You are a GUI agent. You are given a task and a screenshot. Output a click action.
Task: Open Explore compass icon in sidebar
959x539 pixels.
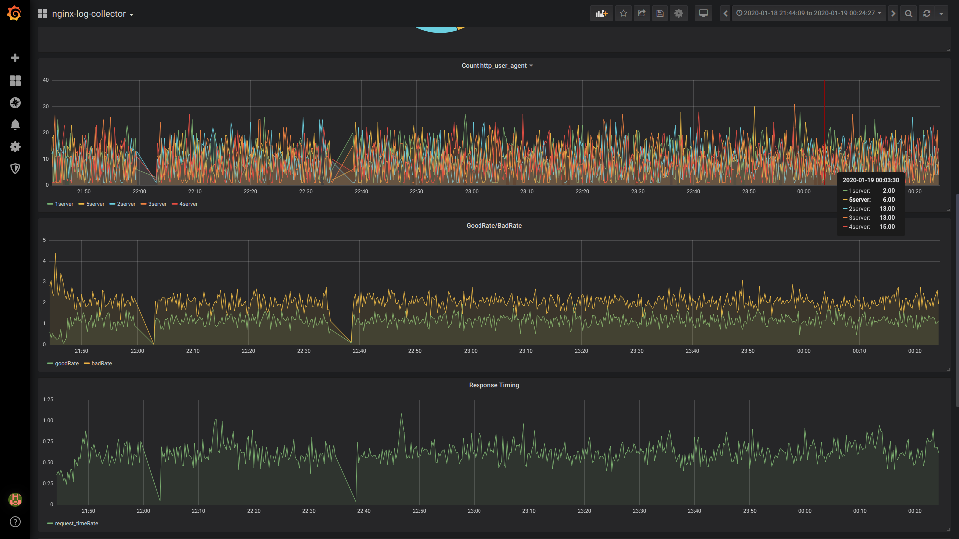tap(15, 103)
